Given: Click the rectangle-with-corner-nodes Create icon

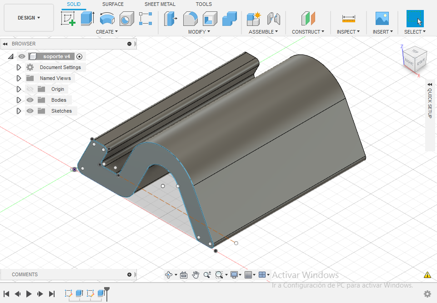Looking at the screenshot, I should click(146, 18).
